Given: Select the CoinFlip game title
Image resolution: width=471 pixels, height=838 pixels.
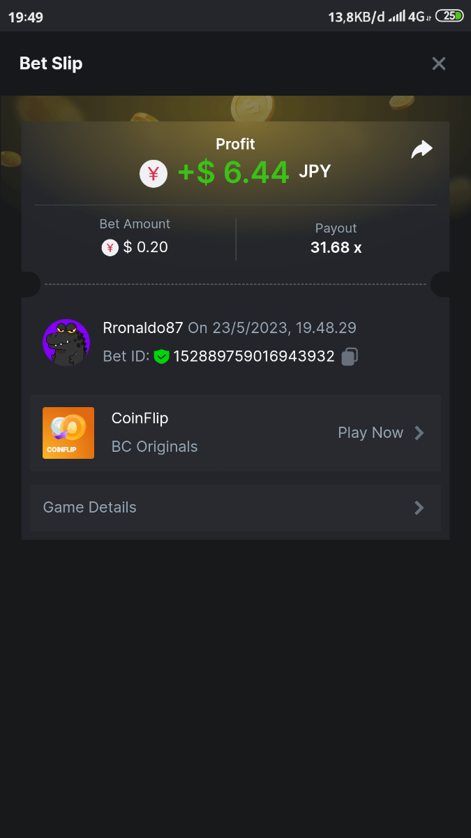Looking at the screenshot, I should (140, 418).
